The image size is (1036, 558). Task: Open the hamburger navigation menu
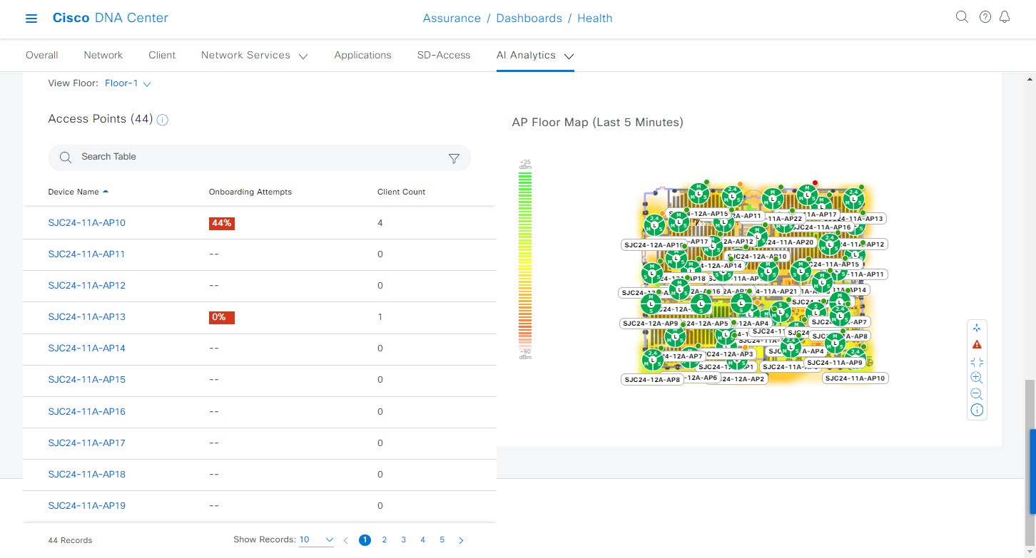pos(31,19)
